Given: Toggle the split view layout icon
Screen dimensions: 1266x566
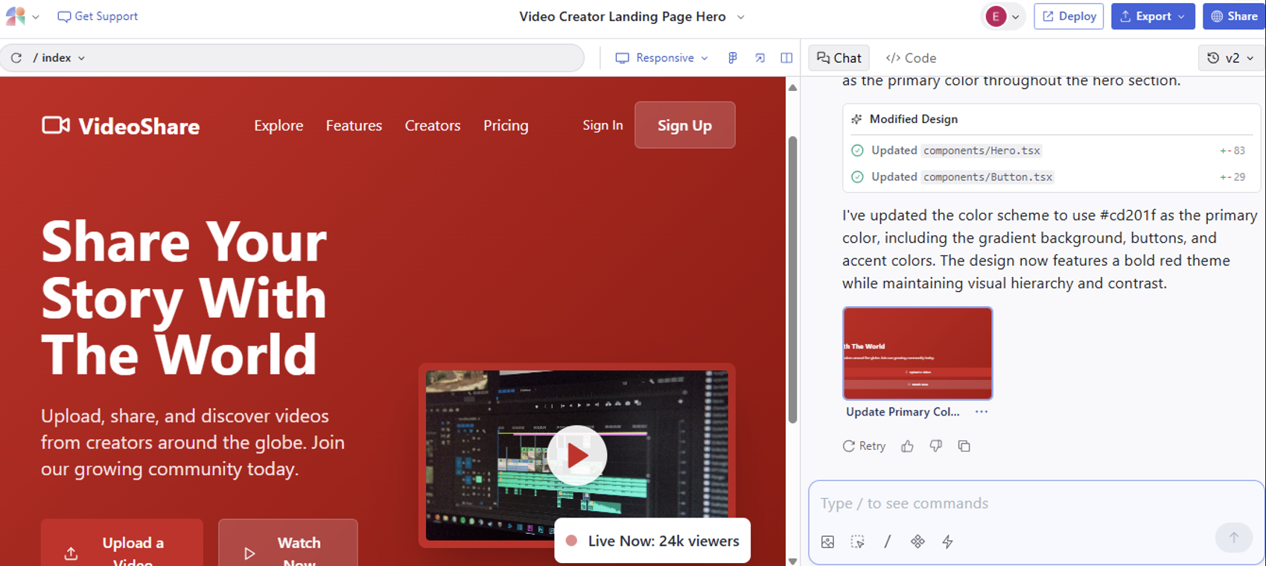Looking at the screenshot, I should tap(786, 58).
